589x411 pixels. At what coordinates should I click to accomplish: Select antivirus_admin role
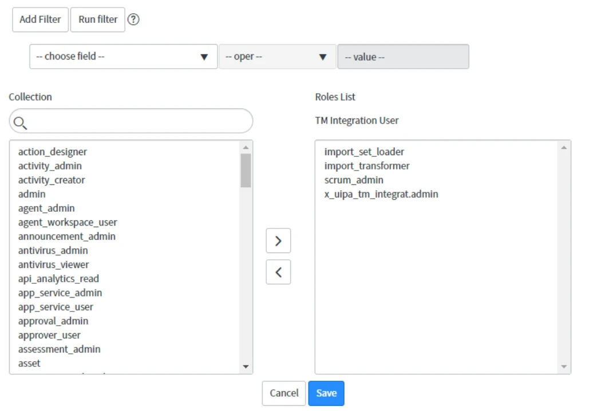click(53, 251)
